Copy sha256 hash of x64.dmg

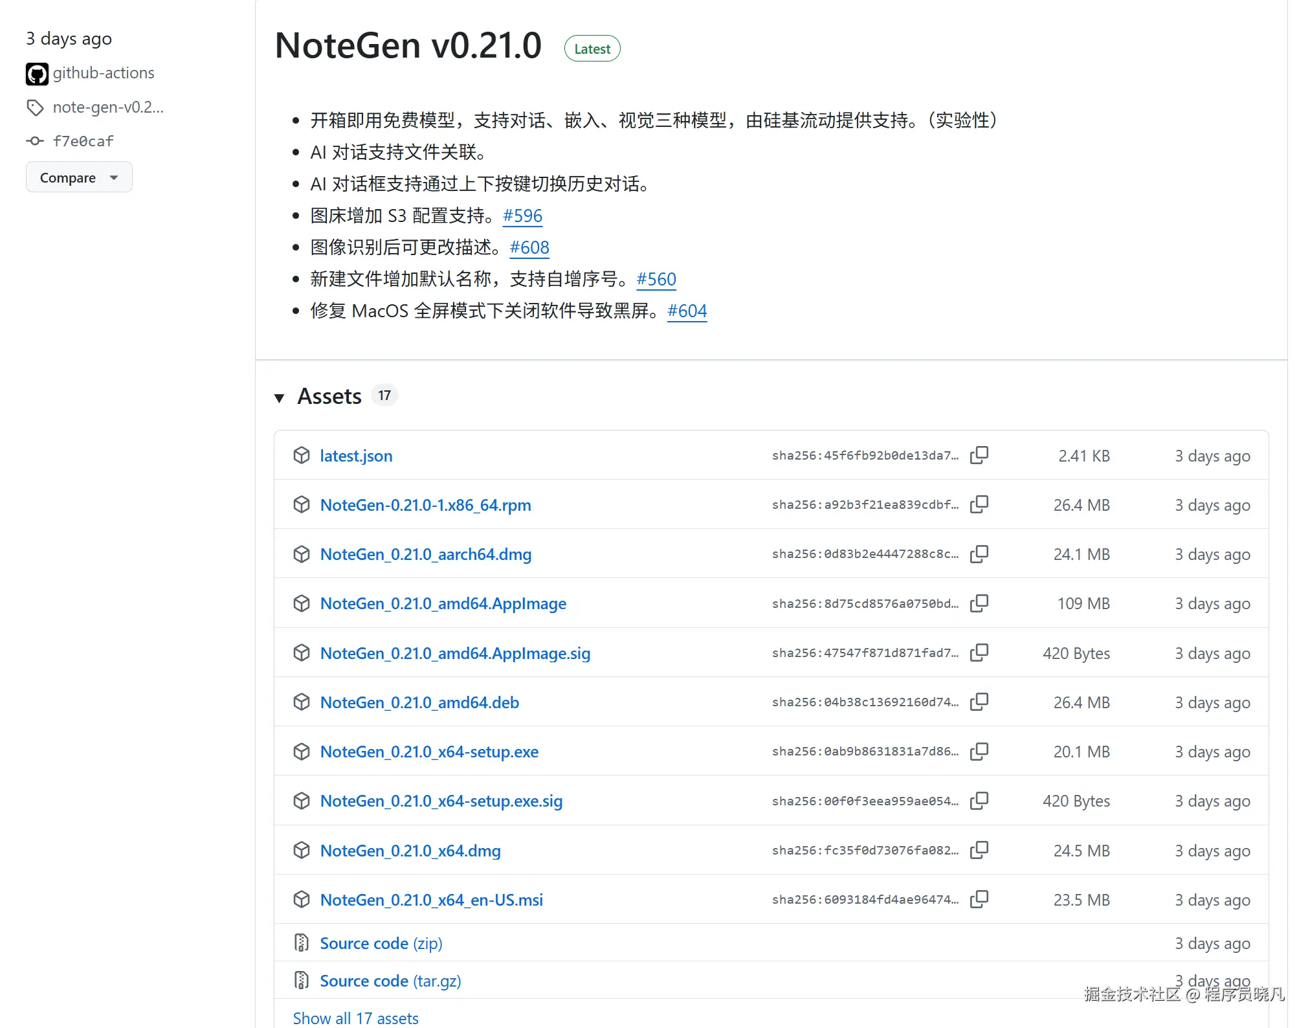click(x=979, y=850)
